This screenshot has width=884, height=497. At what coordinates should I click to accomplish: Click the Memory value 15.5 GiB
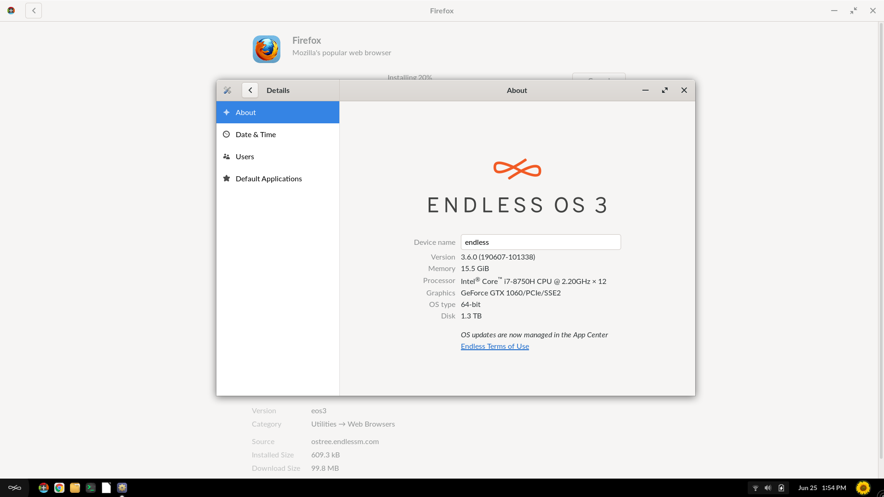[x=475, y=268]
